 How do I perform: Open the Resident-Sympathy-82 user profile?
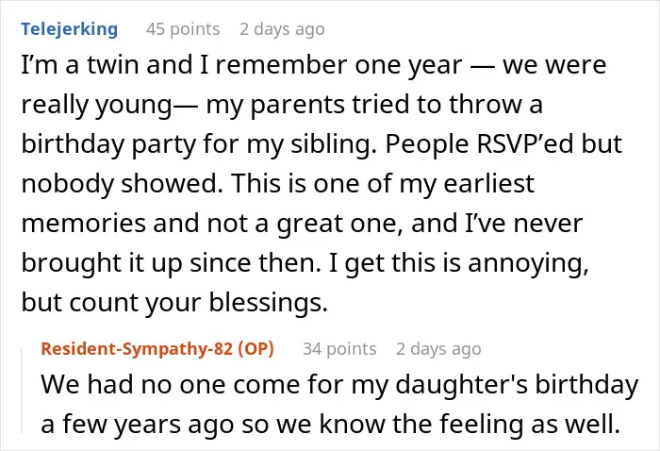tap(137, 349)
